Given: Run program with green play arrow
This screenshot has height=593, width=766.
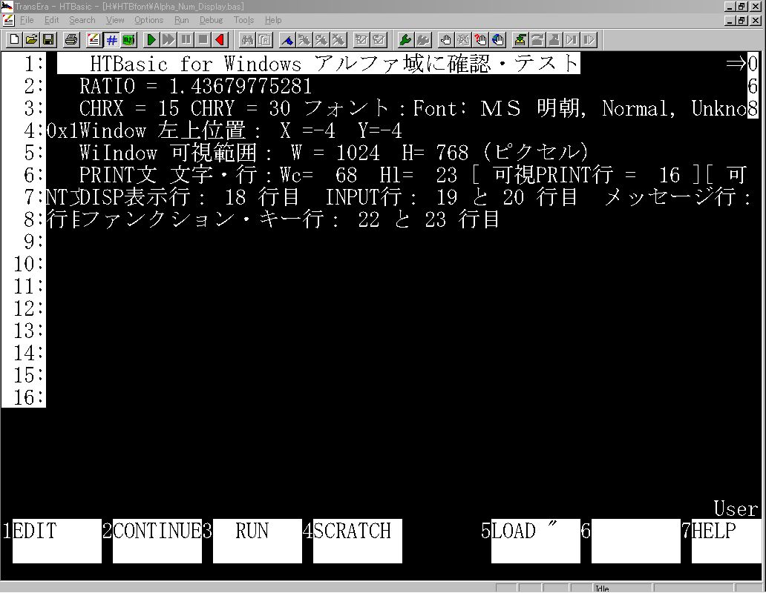Looking at the screenshot, I should point(151,39).
